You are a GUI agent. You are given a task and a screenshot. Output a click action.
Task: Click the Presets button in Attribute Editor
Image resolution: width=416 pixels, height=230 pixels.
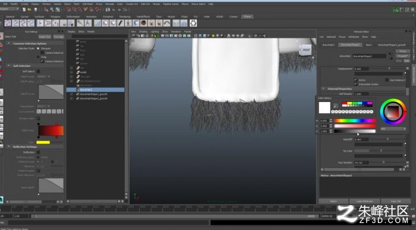(403, 56)
